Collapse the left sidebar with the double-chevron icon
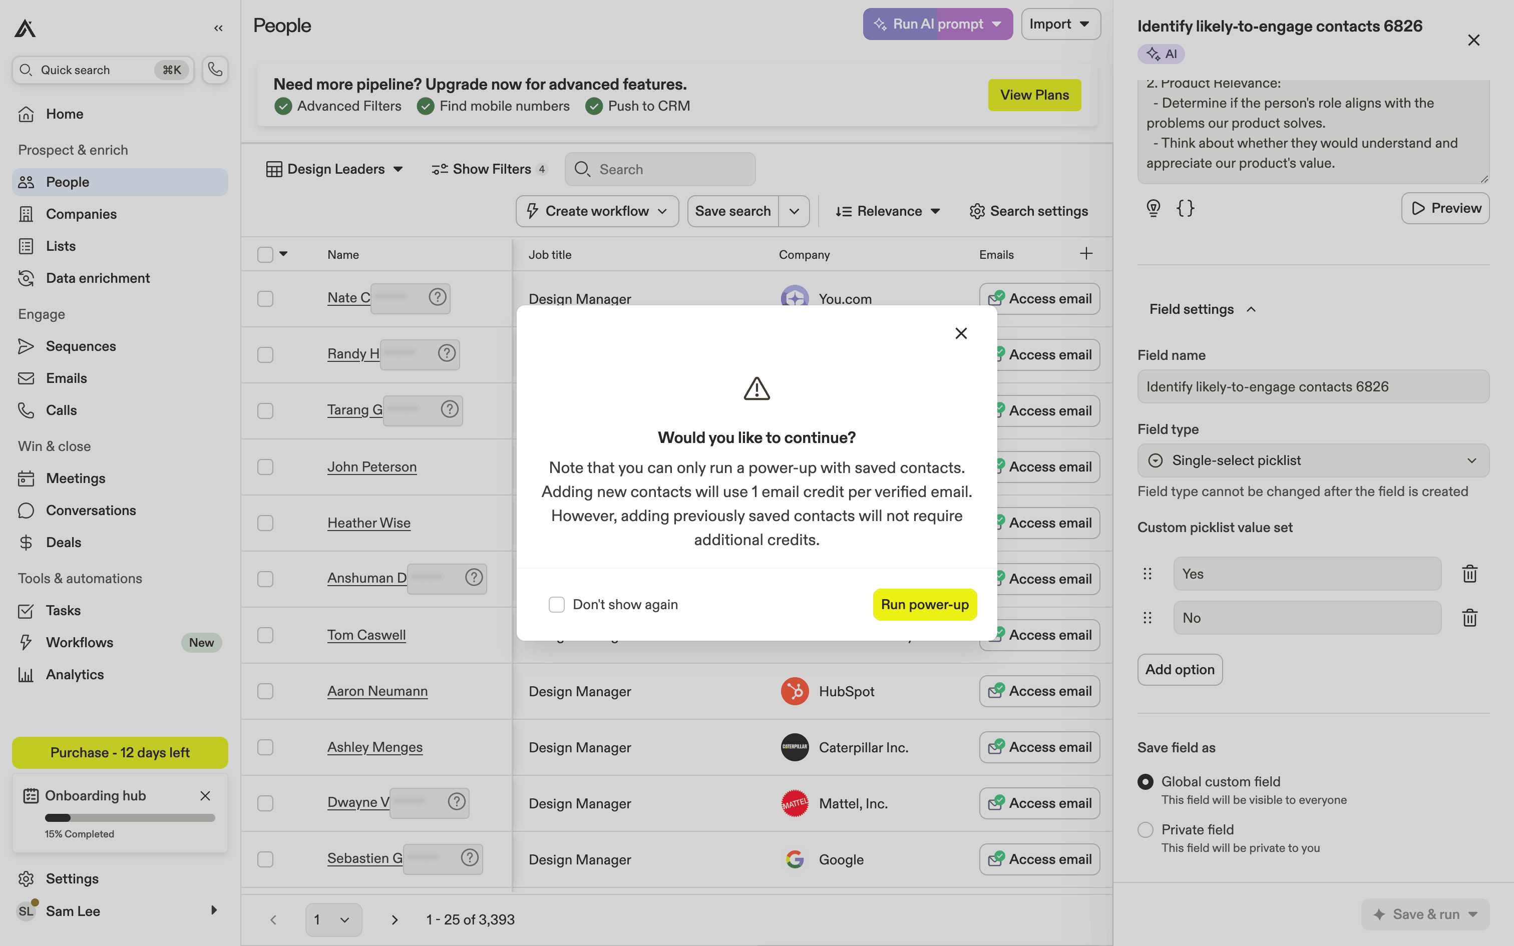This screenshot has width=1514, height=946. click(x=218, y=28)
